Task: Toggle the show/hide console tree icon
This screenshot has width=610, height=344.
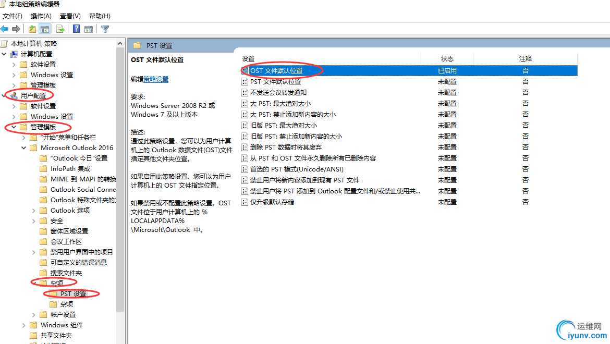Action: (45, 29)
